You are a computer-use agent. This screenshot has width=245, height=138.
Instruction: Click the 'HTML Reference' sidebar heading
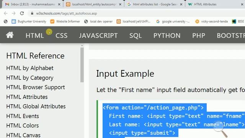[35, 56]
